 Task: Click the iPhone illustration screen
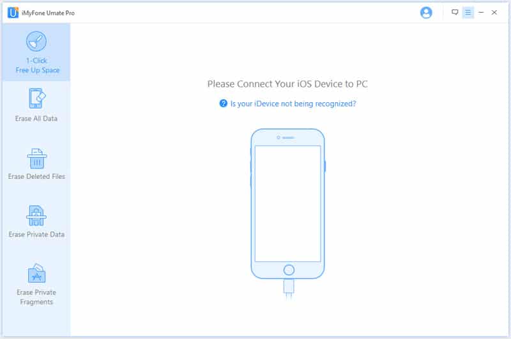(x=288, y=204)
